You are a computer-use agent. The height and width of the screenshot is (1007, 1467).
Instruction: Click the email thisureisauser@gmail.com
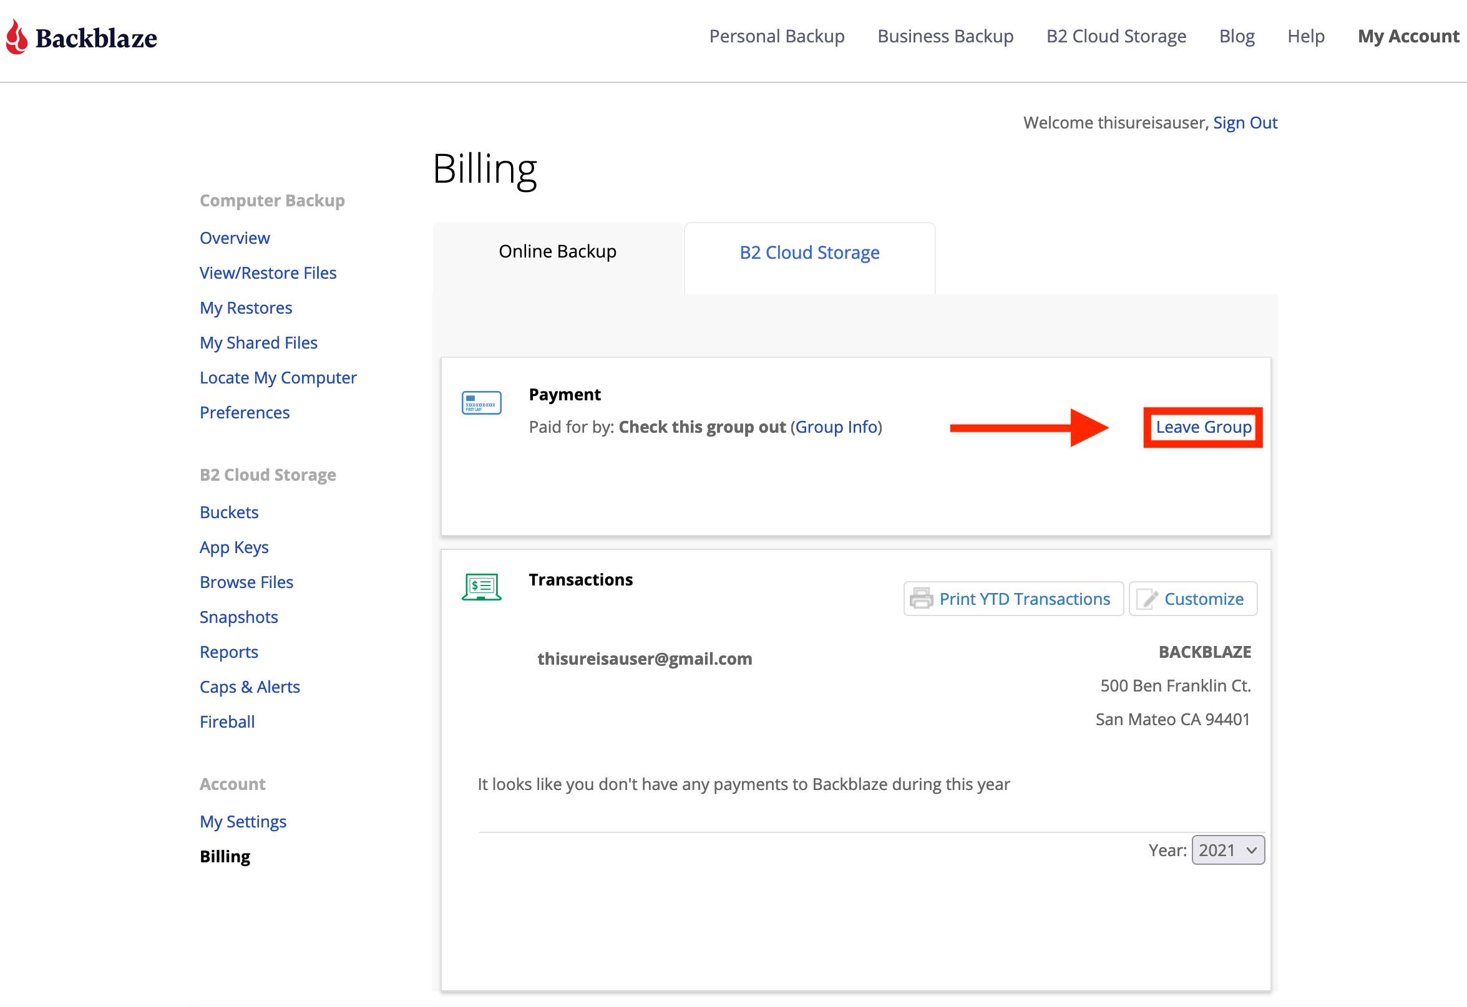(645, 658)
